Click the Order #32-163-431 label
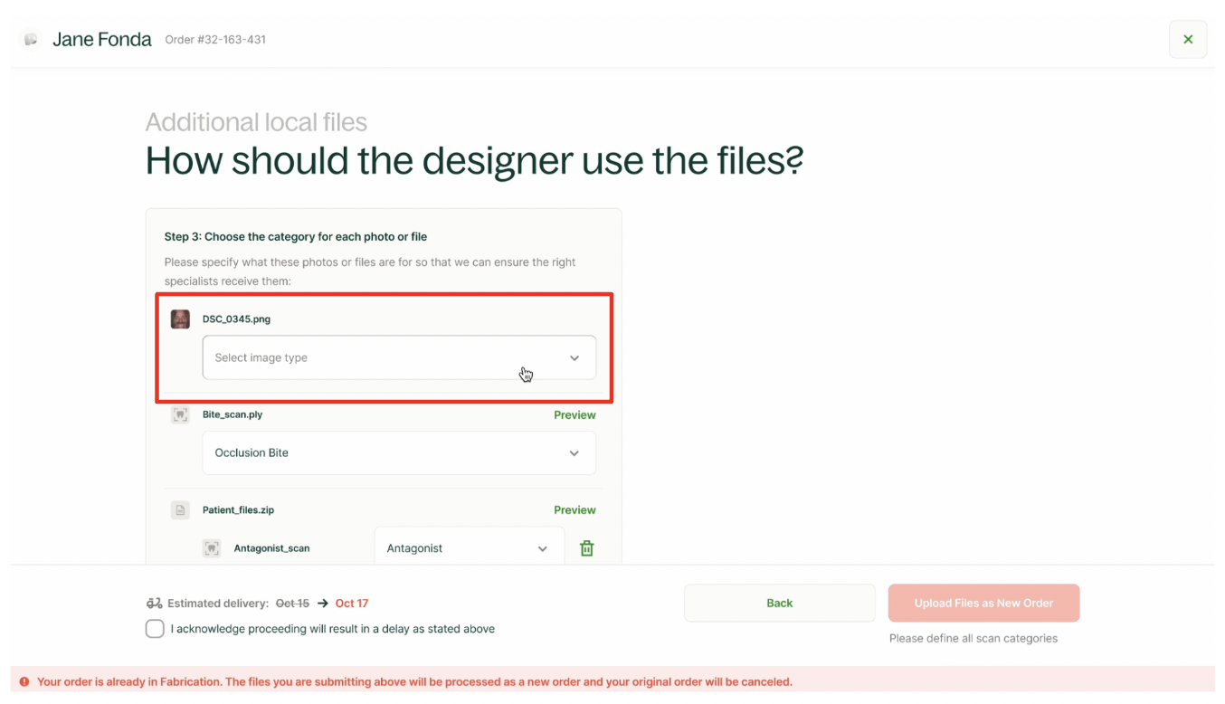The height and width of the screenshot is (704, 1225). tap(215, 40)
